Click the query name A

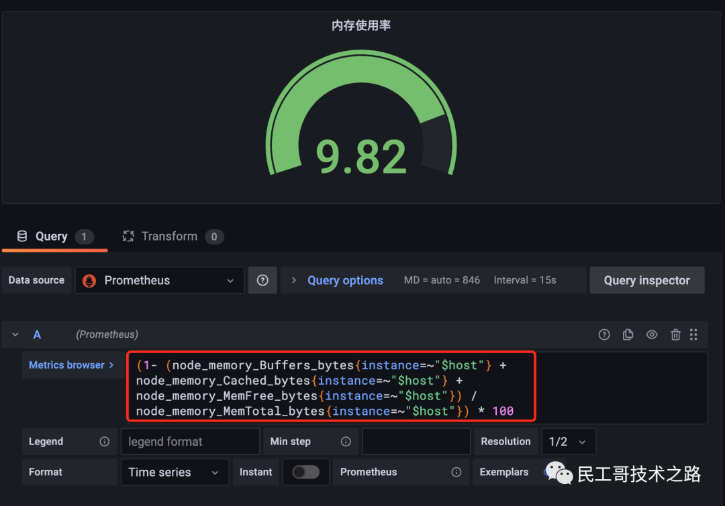click(x=37, y=334)
